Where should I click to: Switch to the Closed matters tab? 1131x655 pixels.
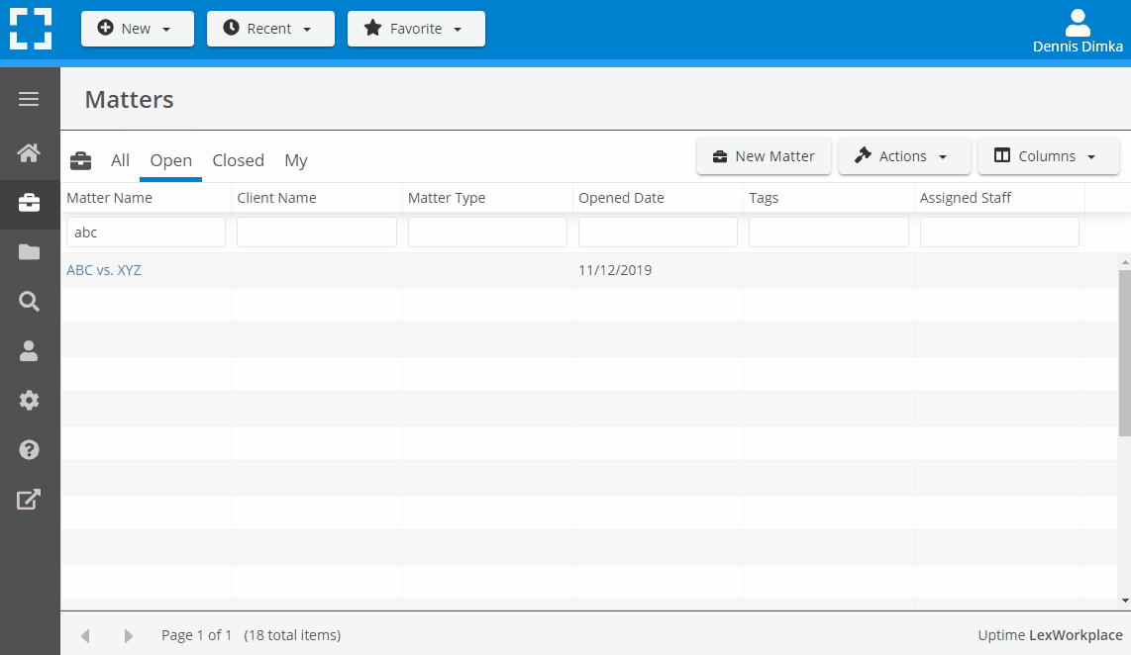238,160
